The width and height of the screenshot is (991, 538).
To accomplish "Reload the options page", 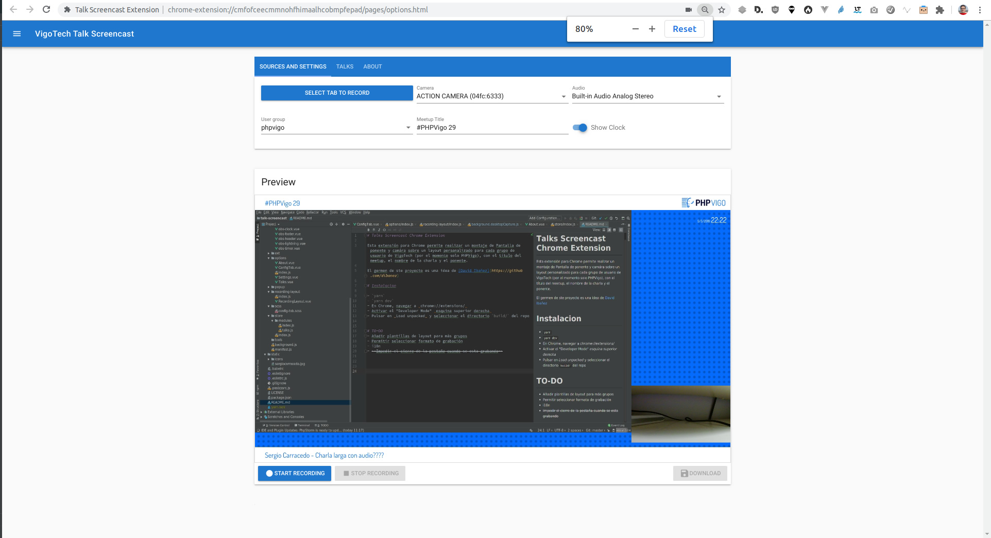I will tap(46, 10).
